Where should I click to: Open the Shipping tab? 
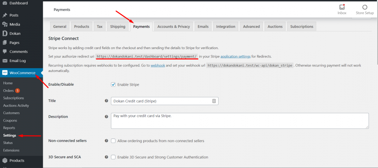point(118,27)
